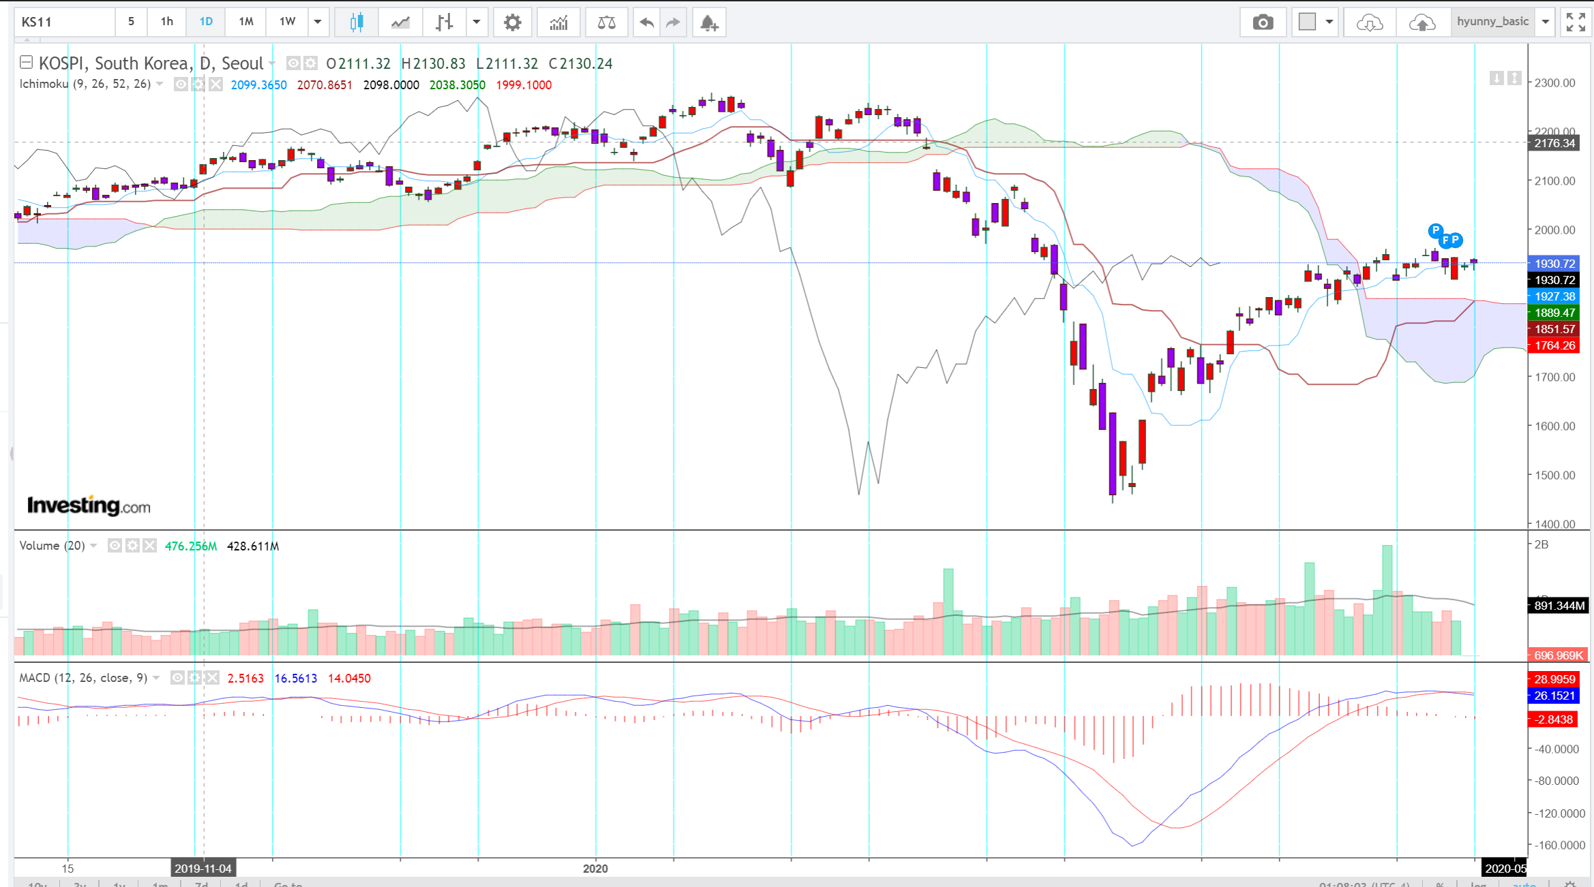Open the hyunny_basic template dropdown

tap(1546, 22)
